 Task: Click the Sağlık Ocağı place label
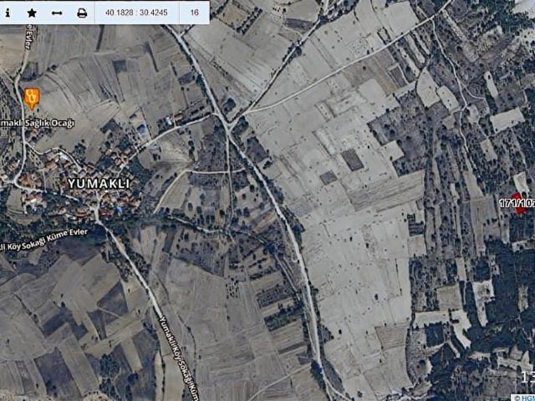(37, 124)
